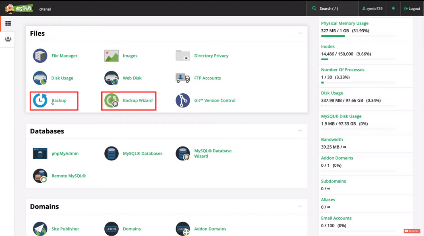This screenshot has height=236, width=424.
Task: Open Git Version Control icon
Action: (x=183, y=101)
